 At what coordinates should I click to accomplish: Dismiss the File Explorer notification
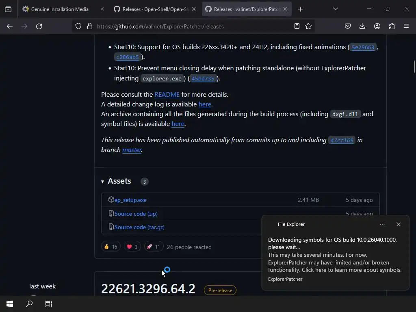coord(398,224)
